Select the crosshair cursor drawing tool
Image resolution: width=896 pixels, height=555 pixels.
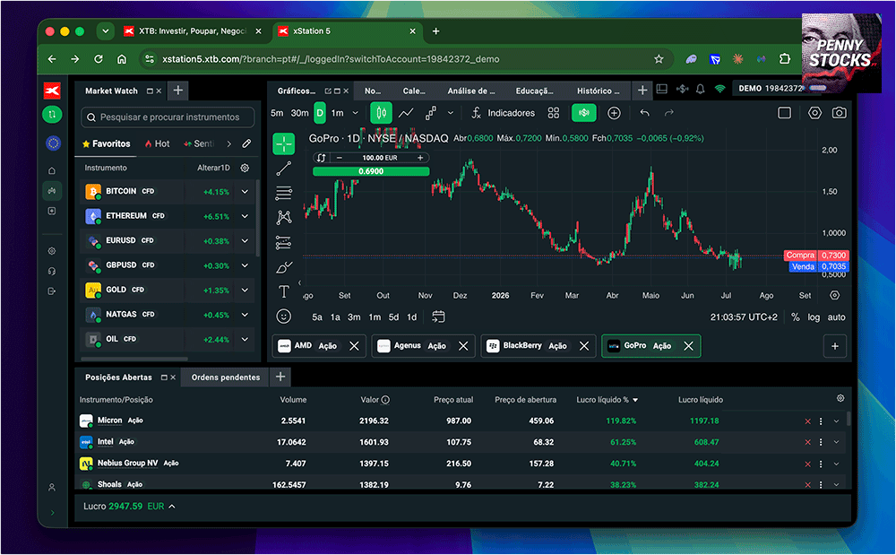283,144
